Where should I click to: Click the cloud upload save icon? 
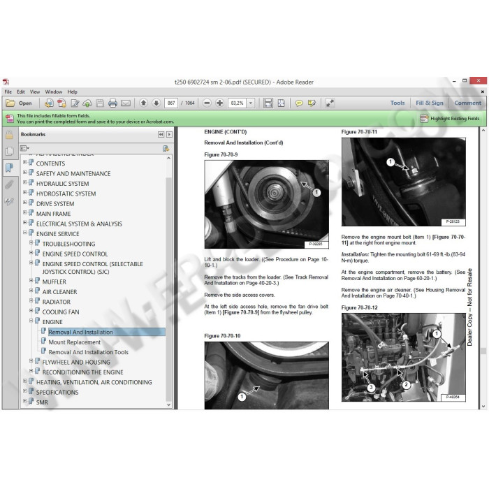pyautogui.click(x=87, y=103)
